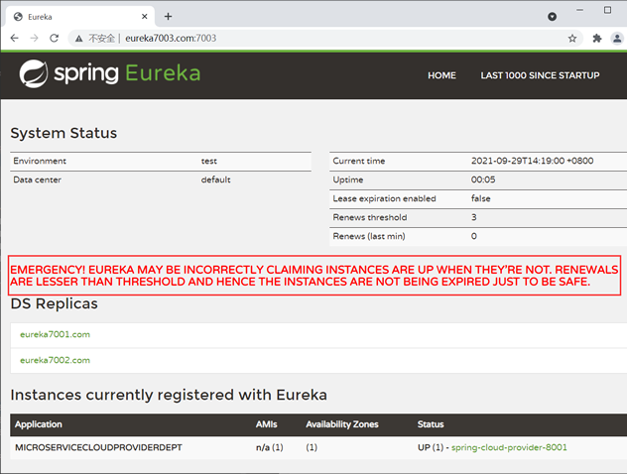Click the Renews threshold label

[x=370, y=217]
